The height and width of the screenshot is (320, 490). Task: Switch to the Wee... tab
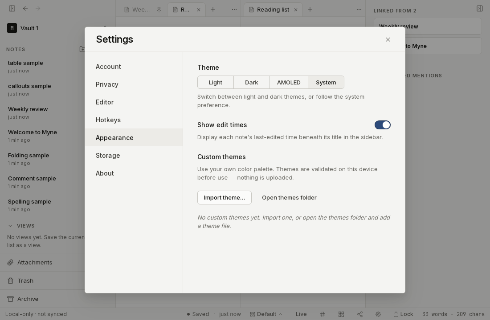[x=141, y=10]
